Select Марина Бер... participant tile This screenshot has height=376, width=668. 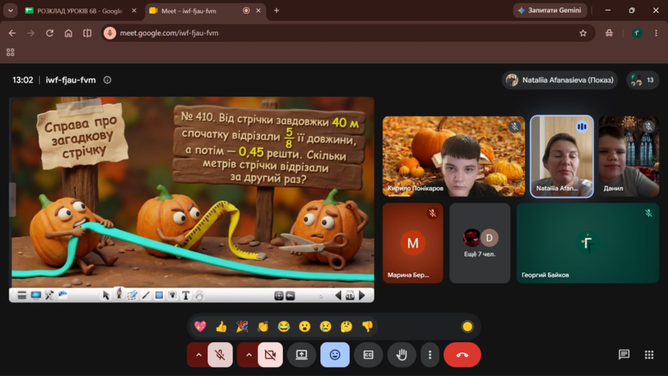[x=413, y=243]
